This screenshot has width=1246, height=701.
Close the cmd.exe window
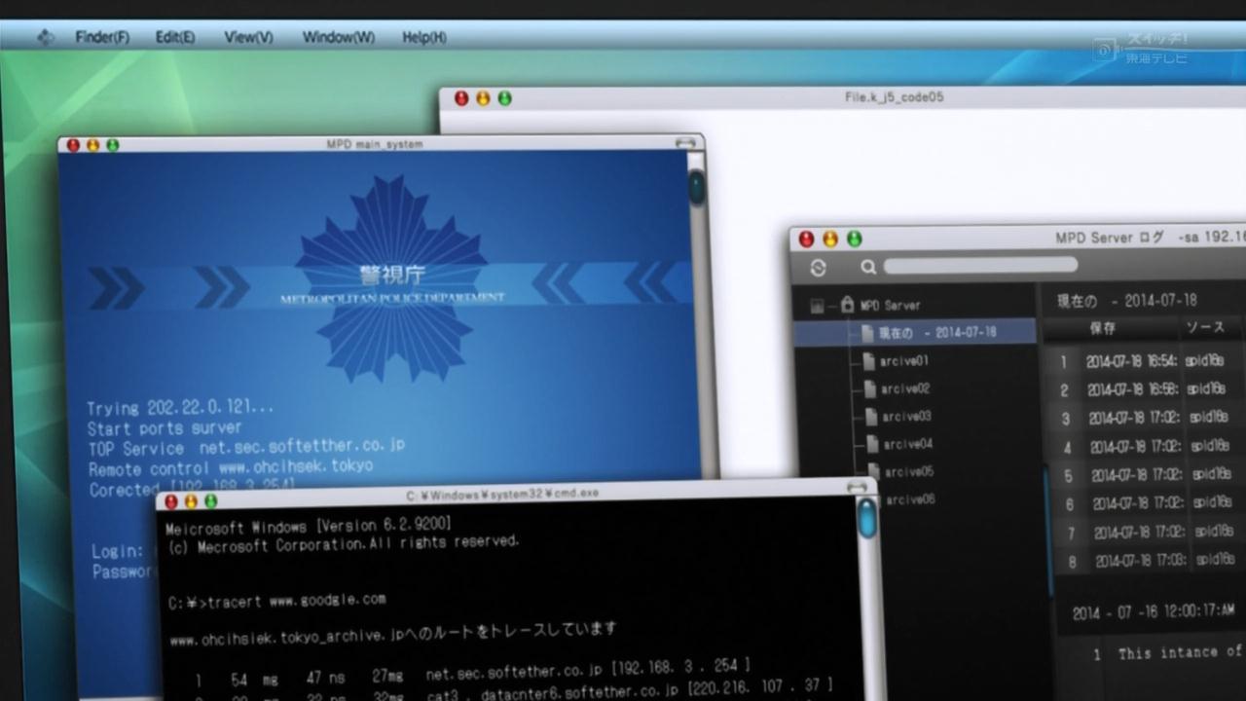click(171, 501)
